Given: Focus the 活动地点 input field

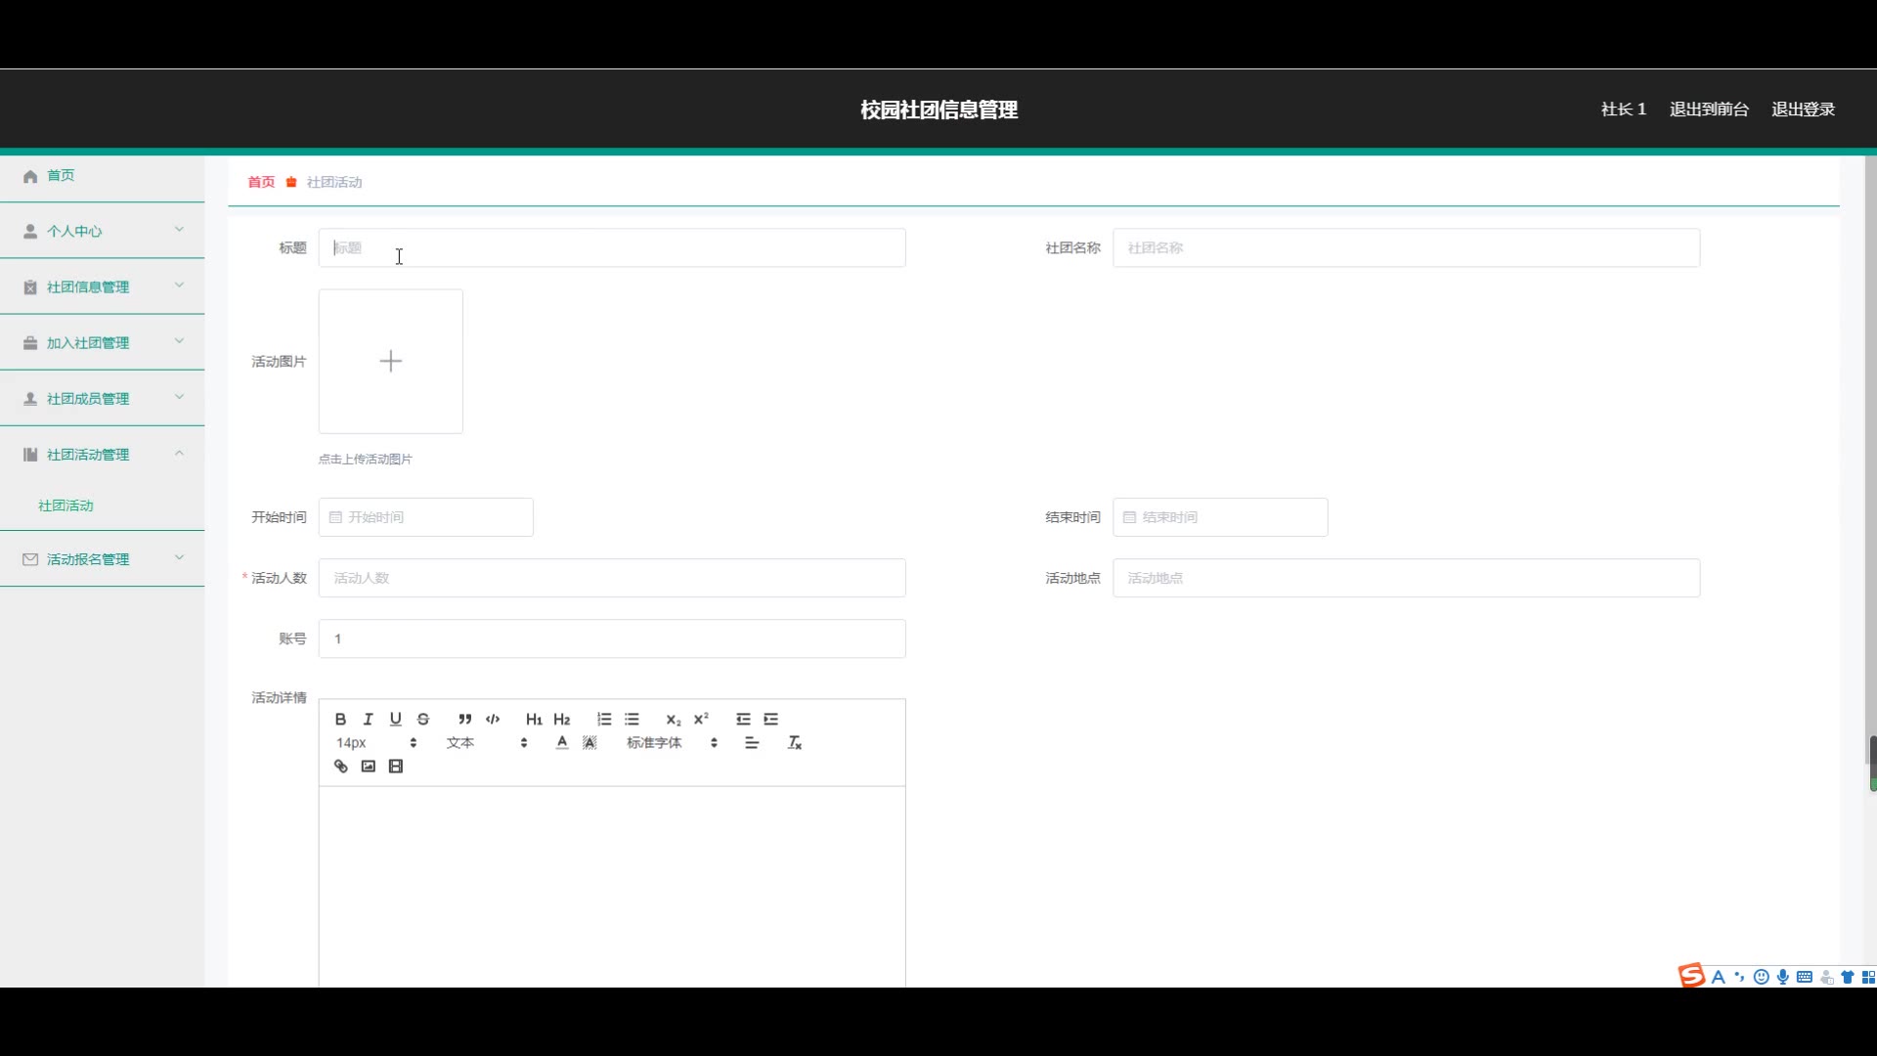Looking at the screenshot, I should (x=1406, y=578).
